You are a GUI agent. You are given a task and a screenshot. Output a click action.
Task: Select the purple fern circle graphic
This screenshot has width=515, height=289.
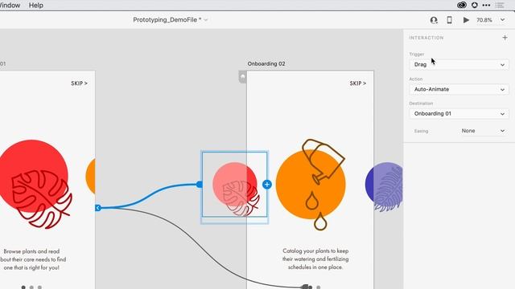click(384, 187)
